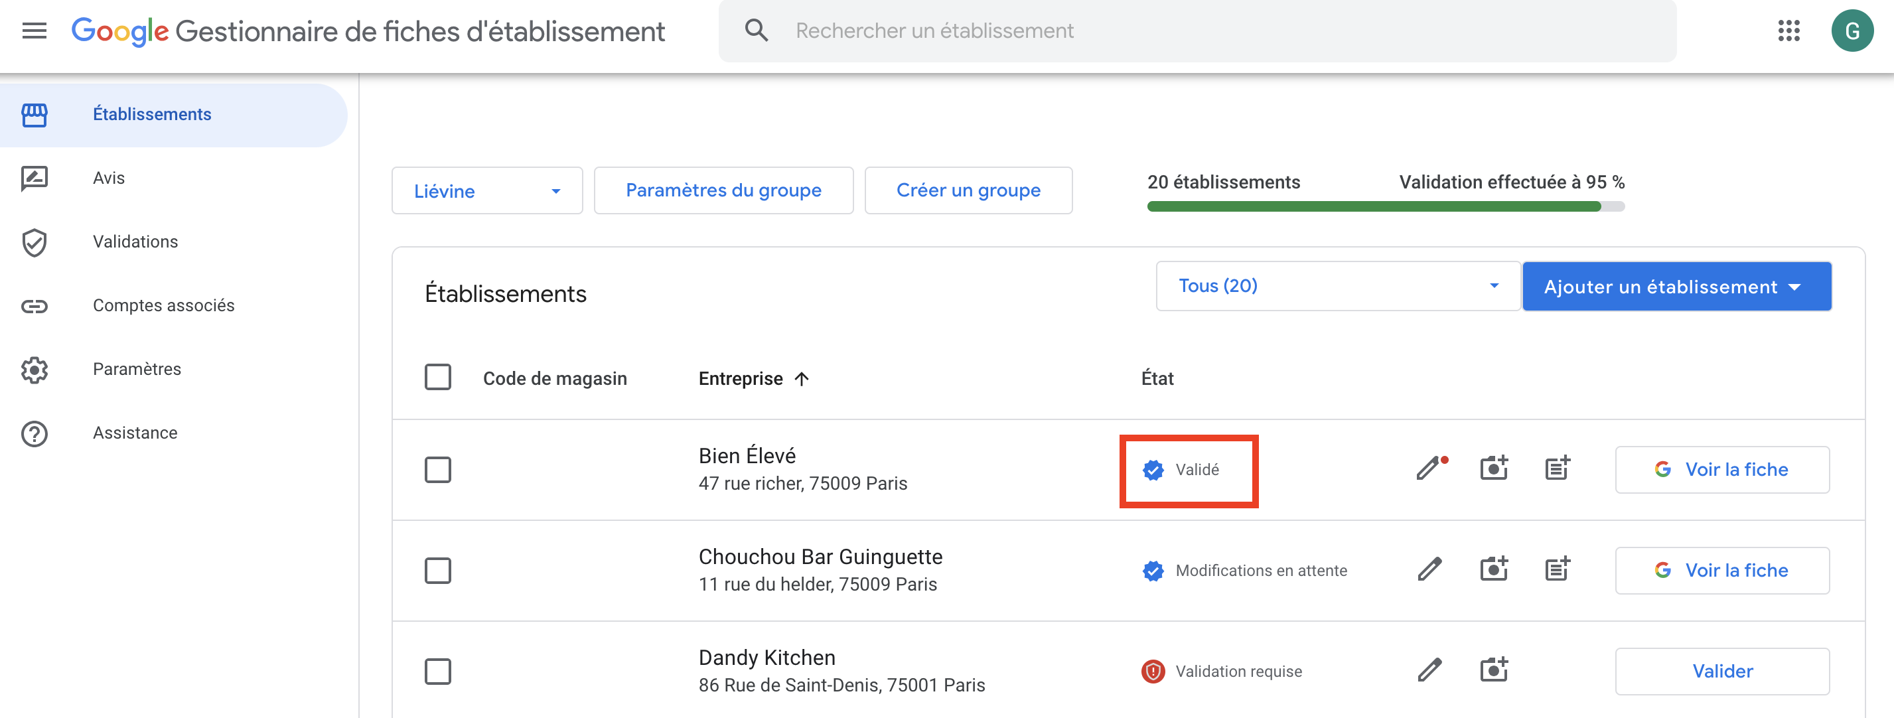Image resolution: width=1894 pixels, height=718 pixels.
Task: Create a post for Chouchou Bar Guinguette
Action: point(1558,569)
